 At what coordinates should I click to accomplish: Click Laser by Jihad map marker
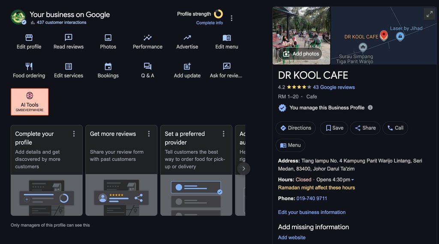[x=400, y=37]
